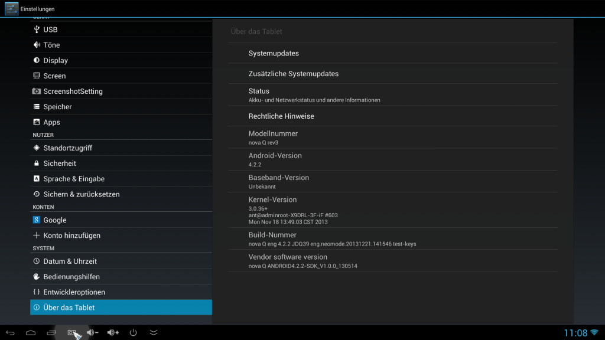Tap the screenshot button in the navigation bar

pyautogui.click(x=71, y=332)
